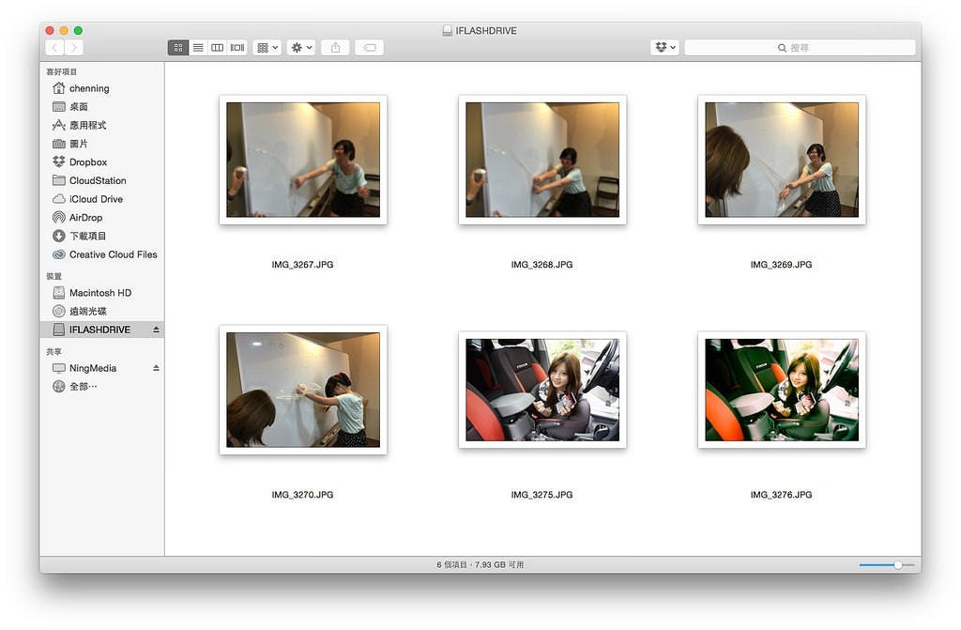Go forward to next folder
Image resolution: width=961 pixels, height=630 pixels.
tap(74, 47)
